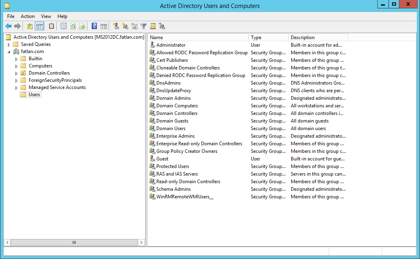This screenshot has height=259, width=420.
Task: Go back with the blue Back arrow
Action: (8, 26)
